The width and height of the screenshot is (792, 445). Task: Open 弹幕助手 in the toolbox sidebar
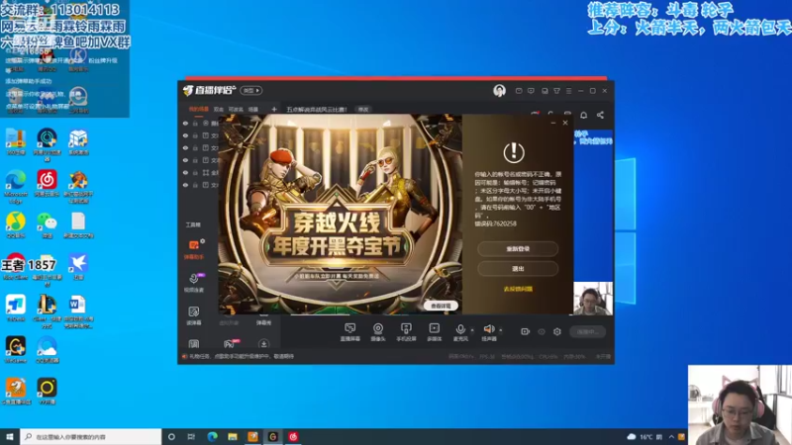[x=194, y=249]
